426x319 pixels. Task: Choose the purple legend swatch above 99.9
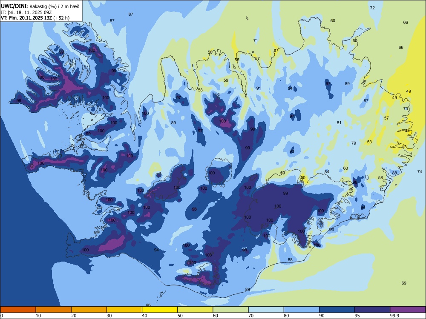pyautogui.click(x=408, y=310)
